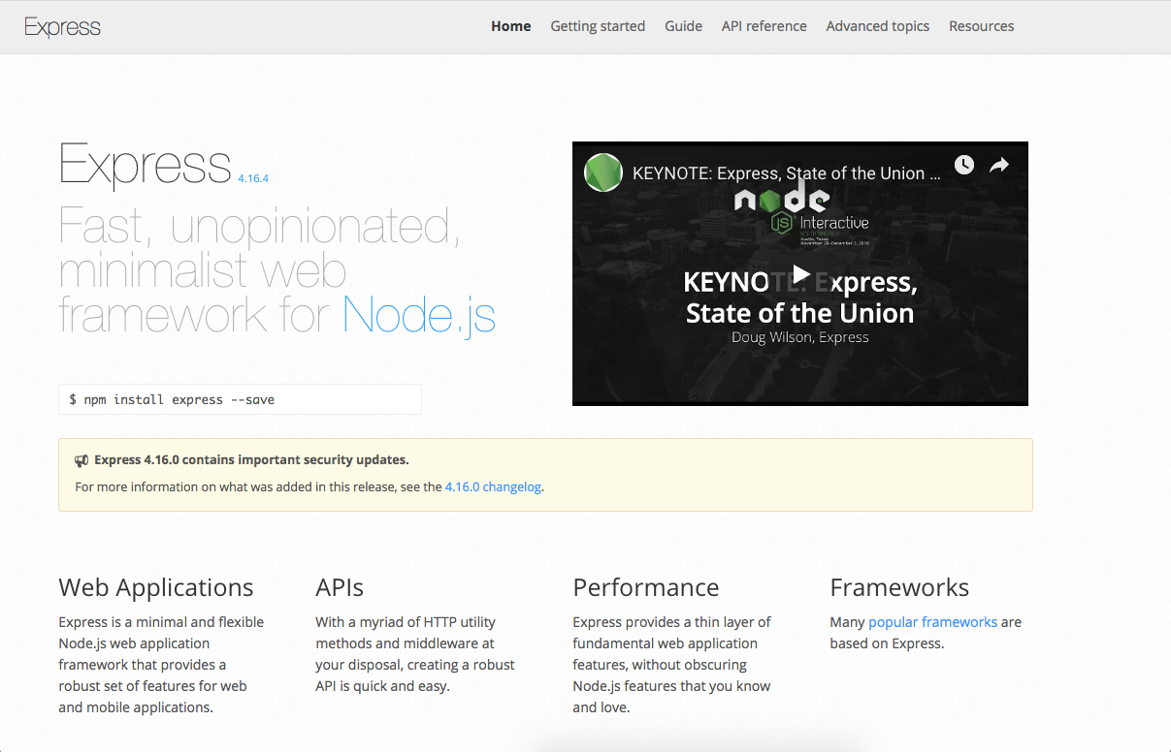Open the Advanced topics page
This screenshot has height=752, width=1171.
click(x=877, y=26)
